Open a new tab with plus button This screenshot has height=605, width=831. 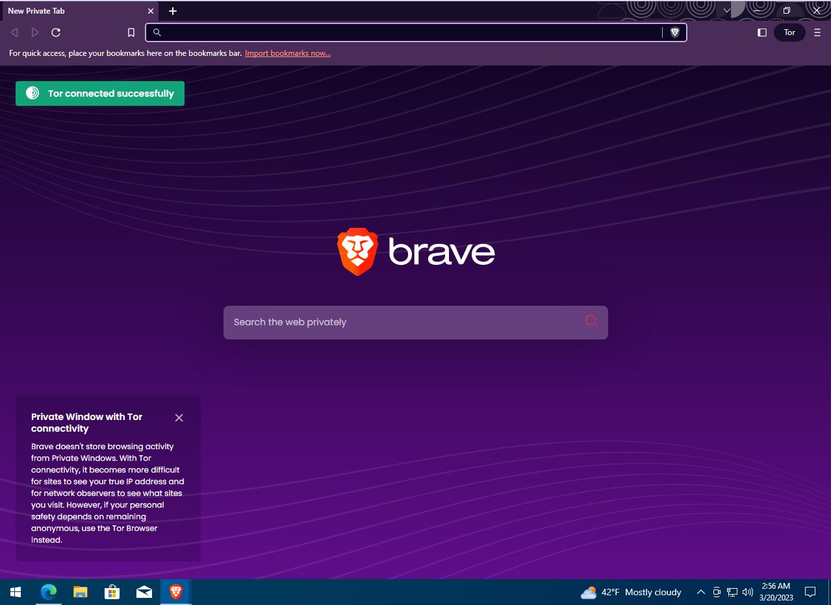tap(173, 11)
